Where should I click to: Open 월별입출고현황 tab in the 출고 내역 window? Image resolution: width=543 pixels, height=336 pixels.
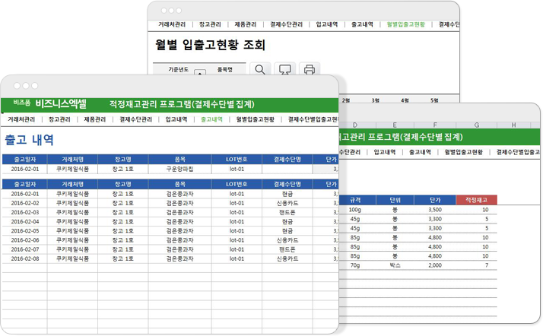click(256, 119)
